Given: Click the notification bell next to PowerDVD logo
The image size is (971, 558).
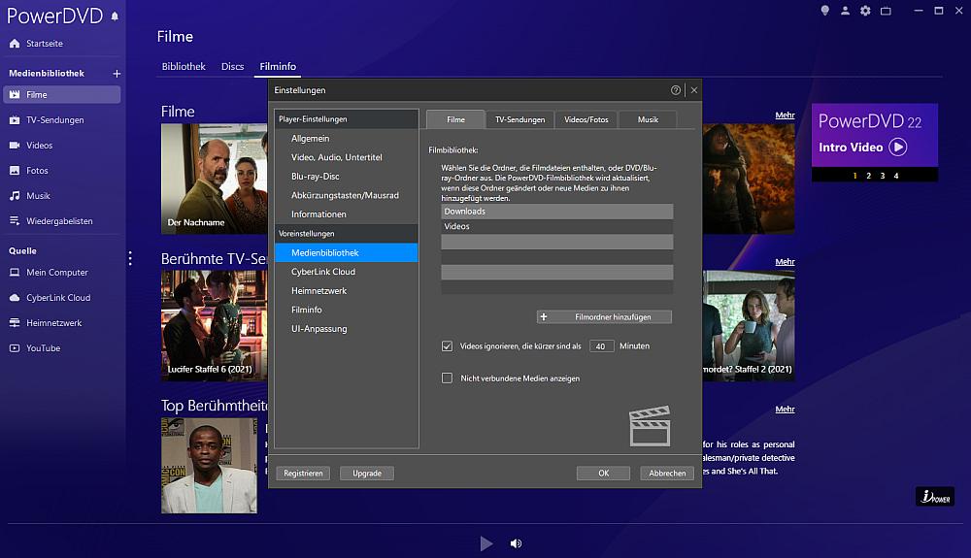Looking at the screenshot, I should 115,16.
